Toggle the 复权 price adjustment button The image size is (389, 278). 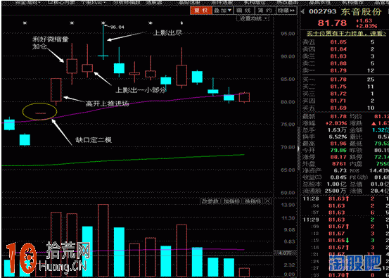pyautogui.click(x=201, y=11)
